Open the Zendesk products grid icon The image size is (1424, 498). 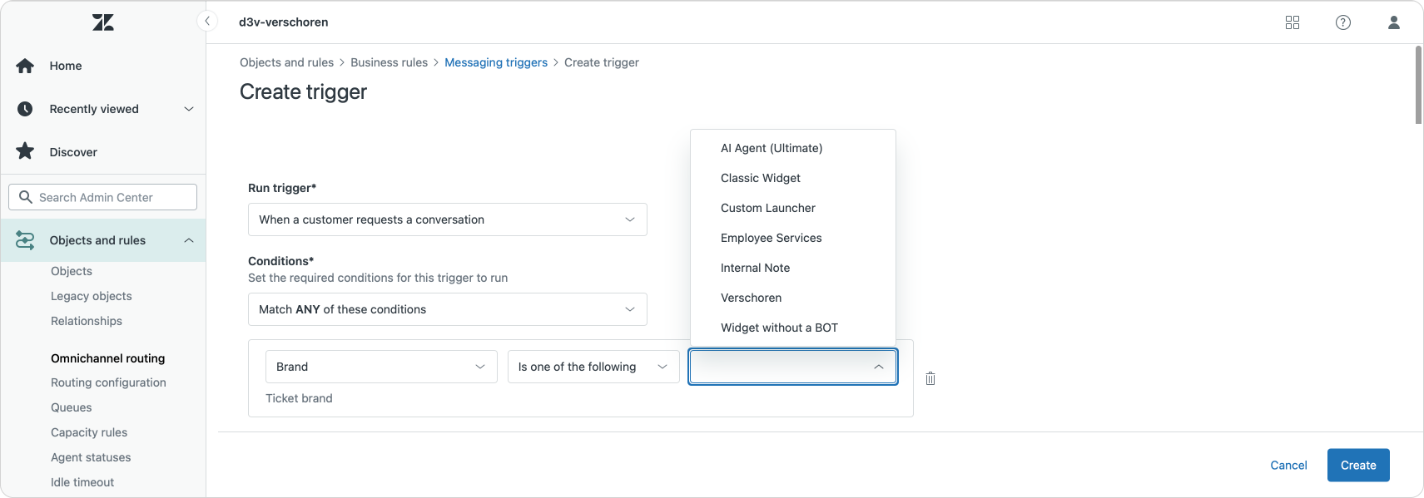[x=1293, y=22]
